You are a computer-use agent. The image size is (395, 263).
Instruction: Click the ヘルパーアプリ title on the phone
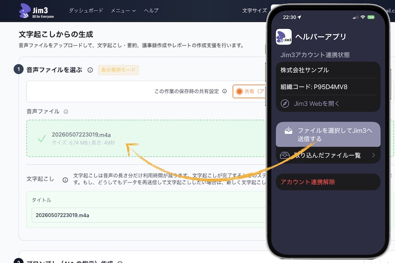point(321,37)
